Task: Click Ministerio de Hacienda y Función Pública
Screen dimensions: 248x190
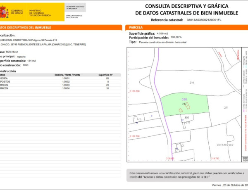Action: click(x=40, y=13)
